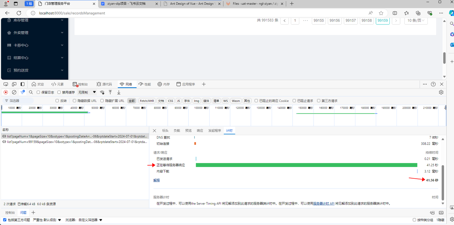The height and width of the screenshot is (225, 454).
Task: Go to previous pagination page
Action: pyautogui.click(x=284, y=21)
